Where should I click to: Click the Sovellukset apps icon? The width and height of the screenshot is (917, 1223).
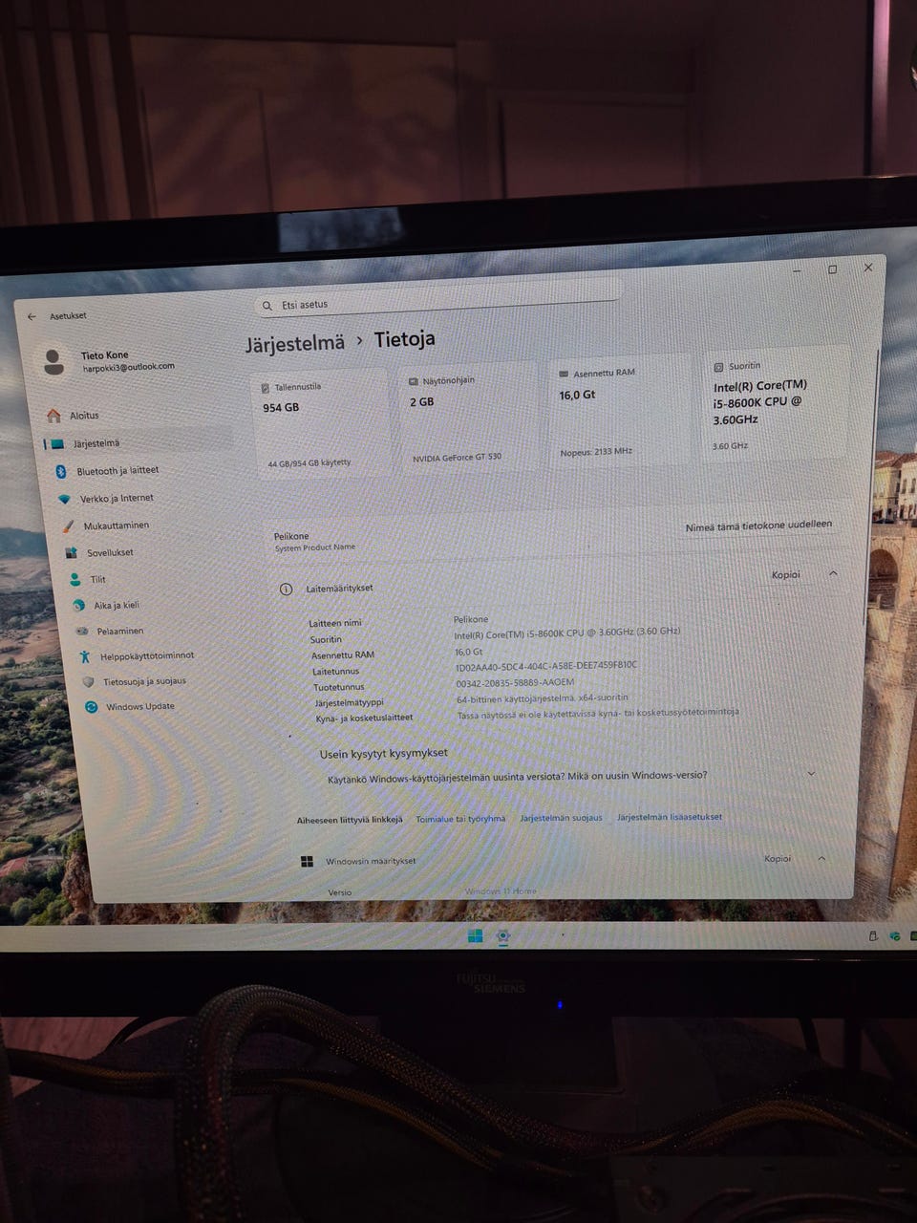[71, 553]
